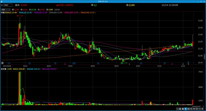Click the 07/03 date axis label
This screenshot has height=111, width=206.
pyautogui.click(x=70, y=66)
